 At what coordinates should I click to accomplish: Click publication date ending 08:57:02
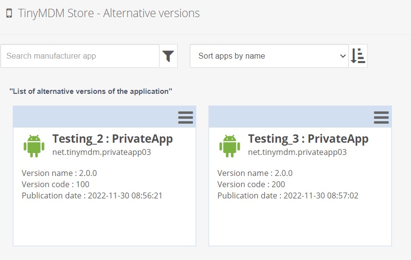pos(288,195)
